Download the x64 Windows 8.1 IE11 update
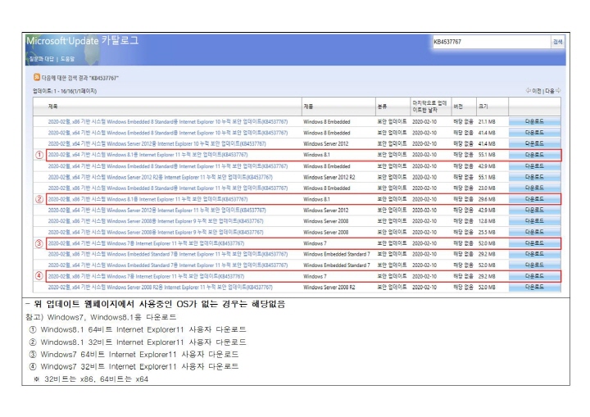The height and width of the screenshot is (417, 590). point(533,155)
